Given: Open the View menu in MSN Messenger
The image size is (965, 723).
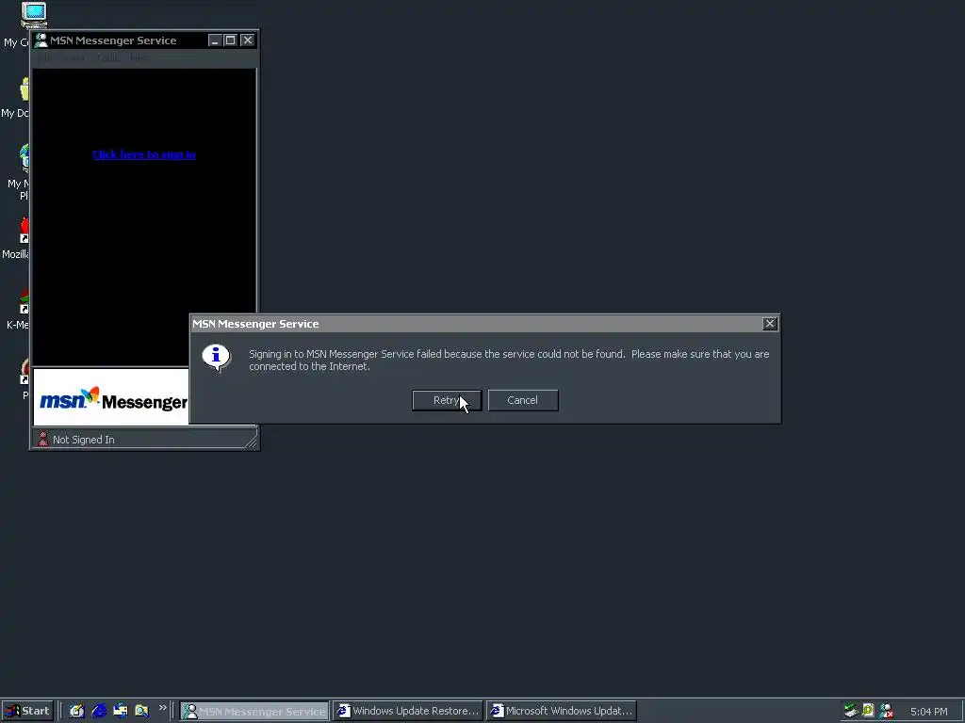Looking at the screenshot, I should pyautogui.click(x=74, y=57).
